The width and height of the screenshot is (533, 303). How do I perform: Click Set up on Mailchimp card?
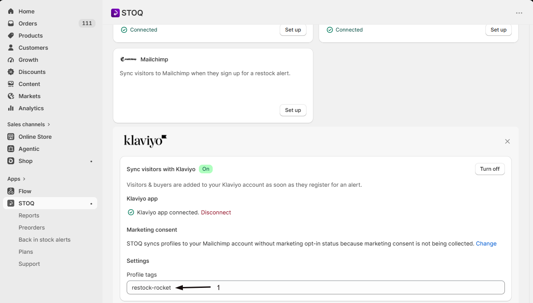coord(293,110)
